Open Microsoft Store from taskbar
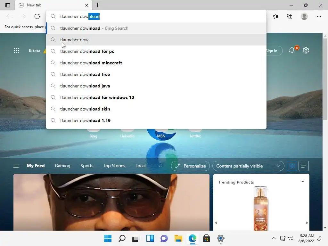The width and height of the screenshot is (328, 246). pyautogui.click(x=206, y=238)
